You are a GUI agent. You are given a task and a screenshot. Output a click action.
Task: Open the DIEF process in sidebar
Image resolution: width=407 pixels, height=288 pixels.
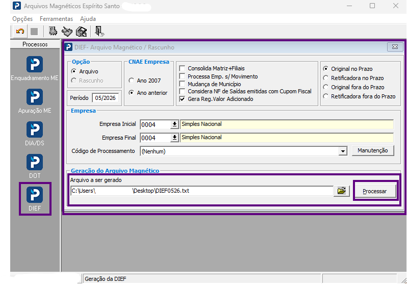pyautogui.click(x=35, y=199)
